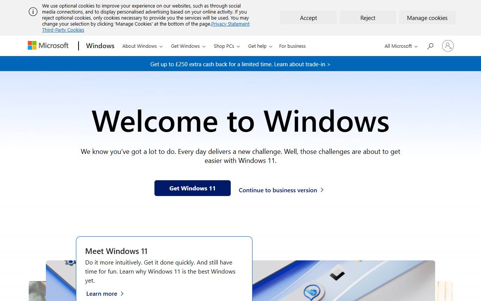The height and width of the screenshot is (301, 481).
Task: Click the Get Windows 11 button
Action: (x=192, y=188)
